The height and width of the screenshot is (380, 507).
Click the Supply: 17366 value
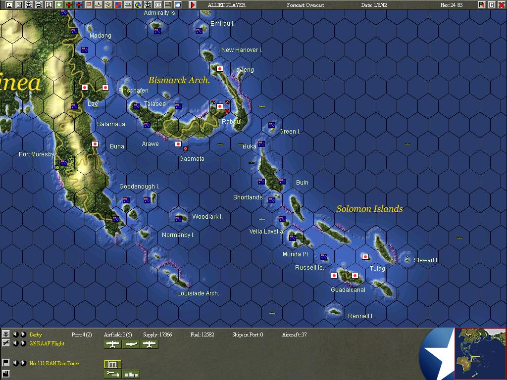[x=157, y=334]
